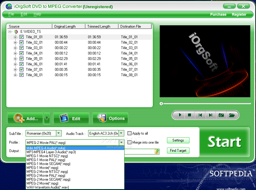The height and width of the screenshot is (190, 256).
Task: Click the E:\VIDEO_TS disc icon
Action: pyautogui.click(x=16, y=32)
